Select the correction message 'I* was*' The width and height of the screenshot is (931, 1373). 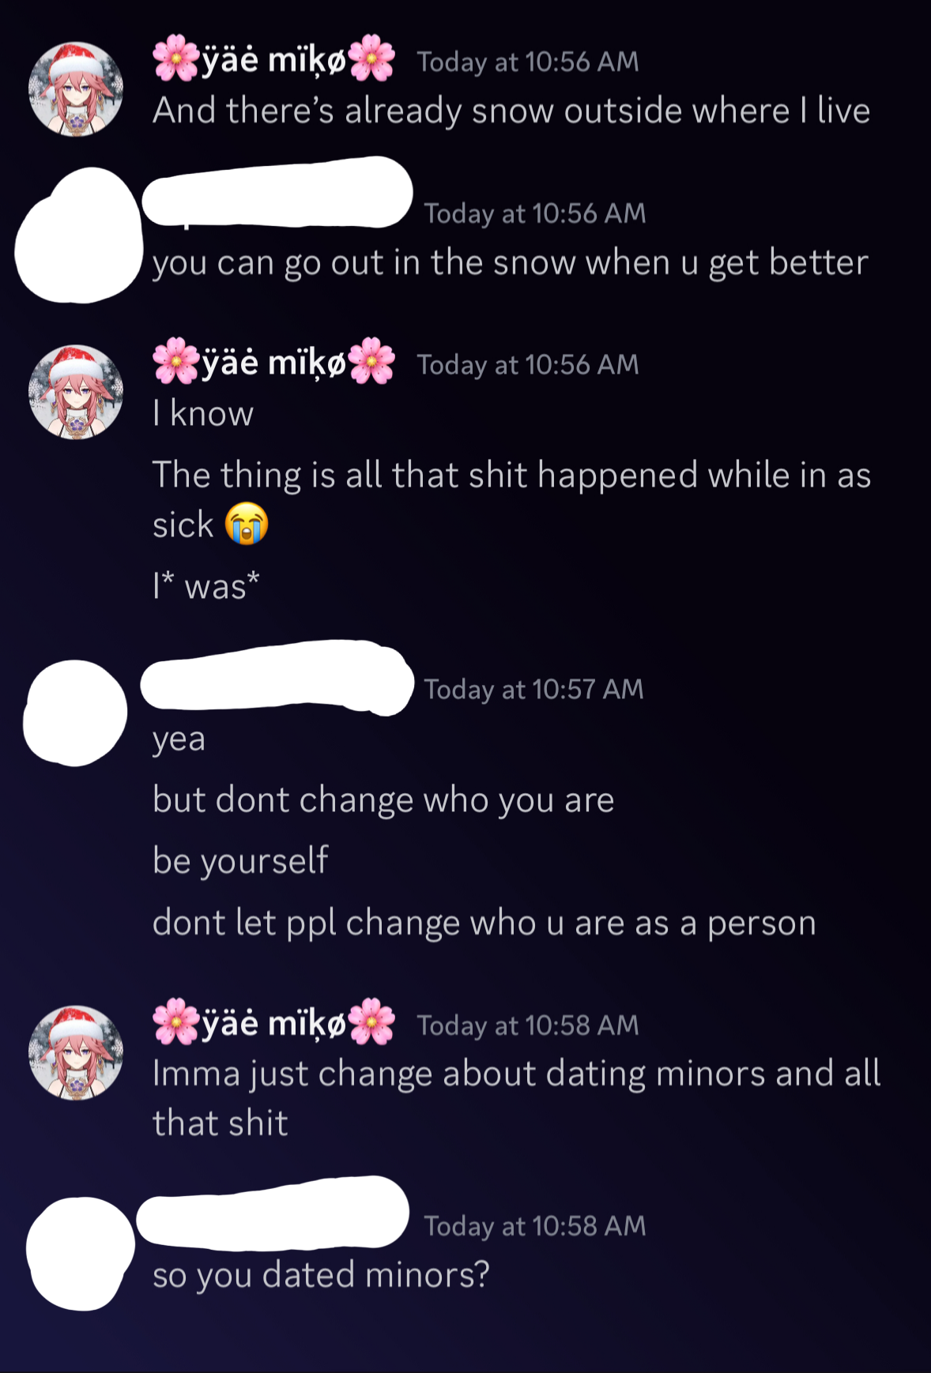(x=206, y=586)
